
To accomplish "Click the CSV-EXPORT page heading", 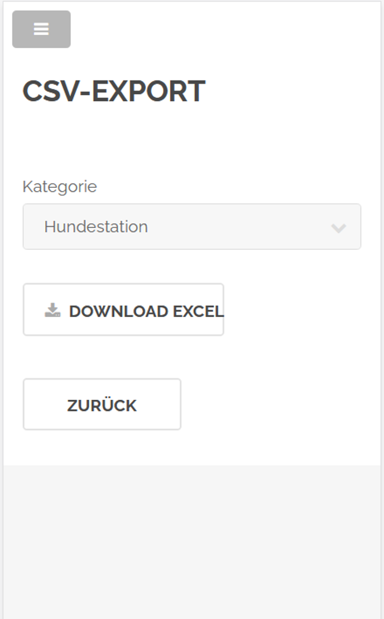I will tap(114, 91).
